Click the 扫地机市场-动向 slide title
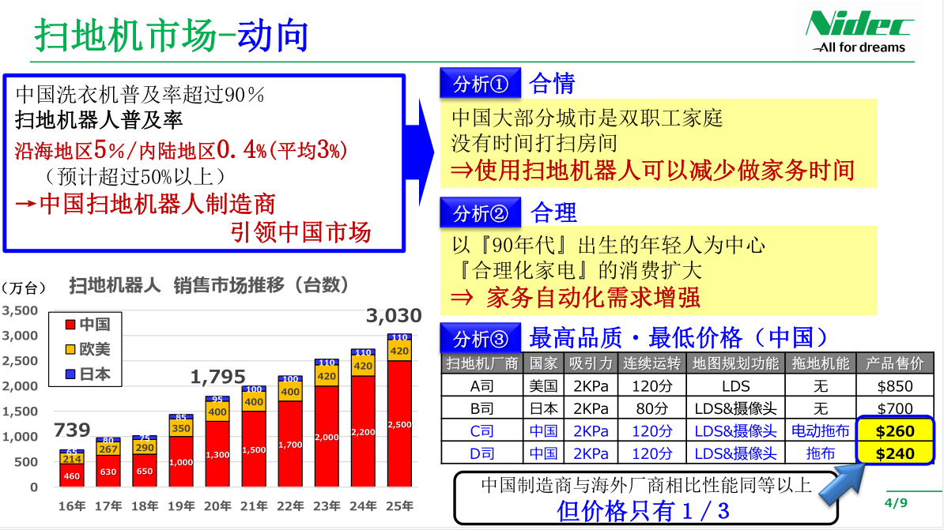This screenshot has height=530, width=944. pos(172,36)
